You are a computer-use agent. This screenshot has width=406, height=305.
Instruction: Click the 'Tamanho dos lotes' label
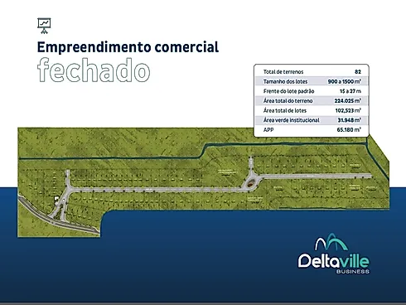(285, 81)
